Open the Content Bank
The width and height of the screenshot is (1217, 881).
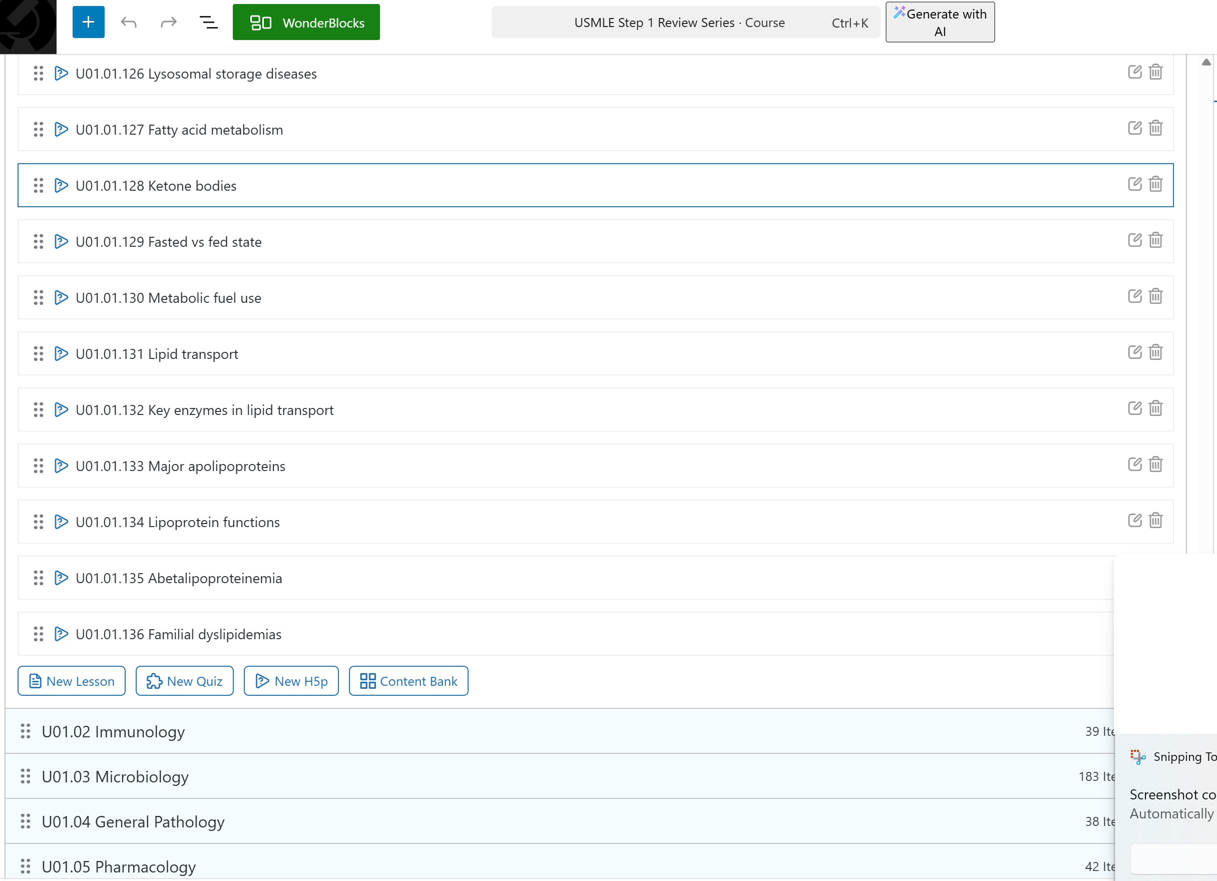(x=408, y=681)
